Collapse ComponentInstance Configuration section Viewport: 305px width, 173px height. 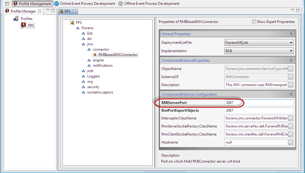click(291, 94)
